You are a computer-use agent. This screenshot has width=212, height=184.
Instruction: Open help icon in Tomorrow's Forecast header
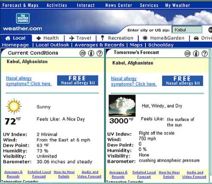tap(204, 53)
